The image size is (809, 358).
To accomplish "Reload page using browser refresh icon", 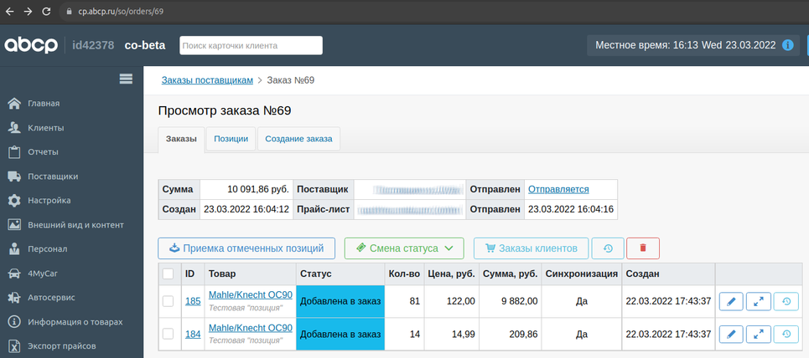I will (49, 12).
